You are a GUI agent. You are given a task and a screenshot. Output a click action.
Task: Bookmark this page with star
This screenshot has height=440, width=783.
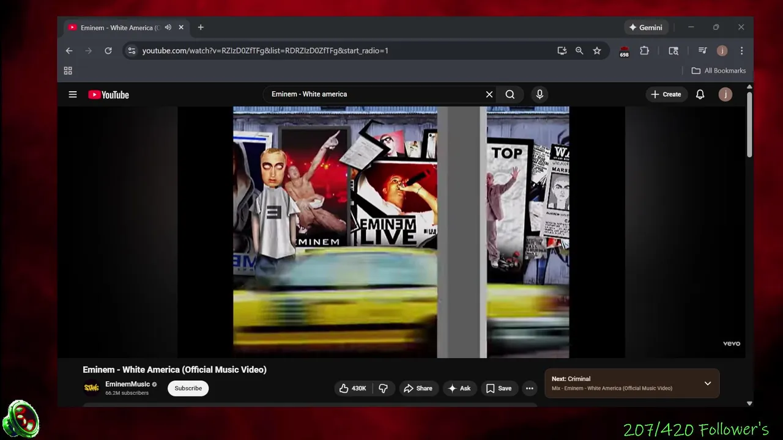point(597,51)
